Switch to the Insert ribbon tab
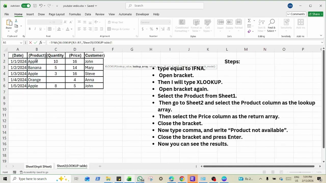The image size is (326, 183). [x=30, y=14]
